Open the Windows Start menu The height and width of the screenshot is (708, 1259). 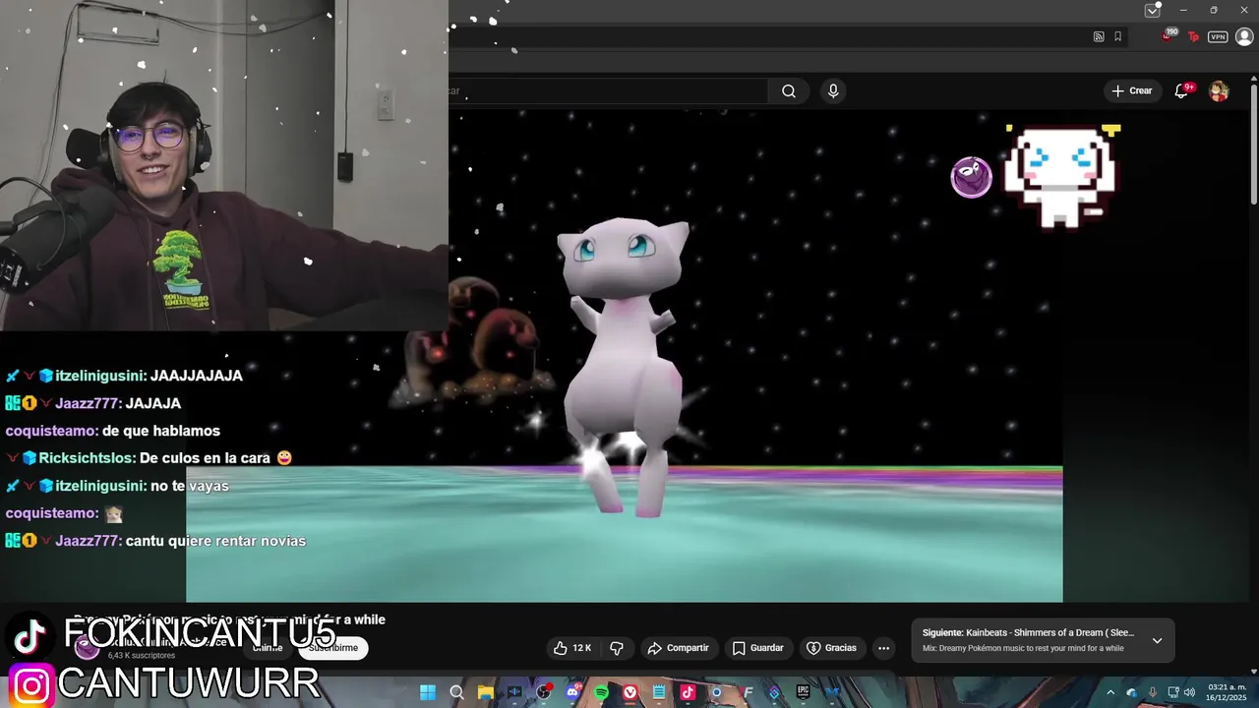click(428, 692)
